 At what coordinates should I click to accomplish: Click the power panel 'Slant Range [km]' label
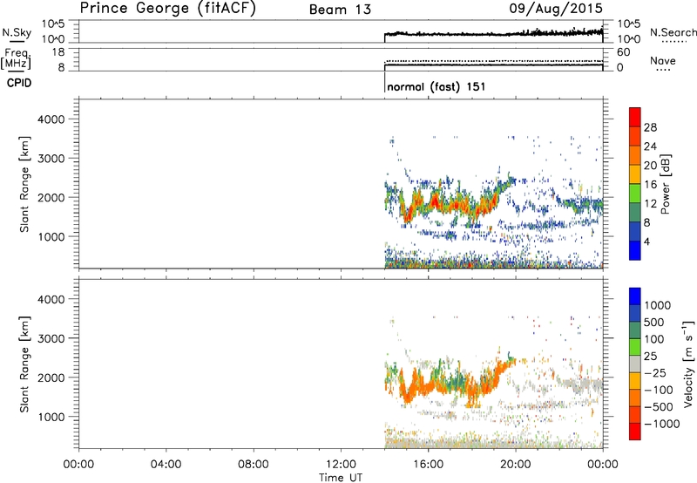(24, 184)
